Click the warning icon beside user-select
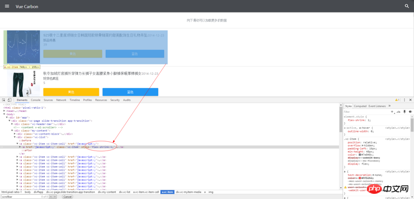This screenshot has width=414, height=199. pyautogui.click(x=345, y=187)
